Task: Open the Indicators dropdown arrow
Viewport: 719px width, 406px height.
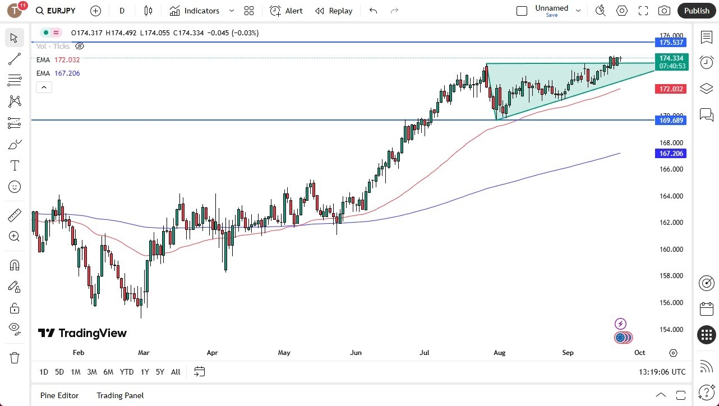Action: point(231,11)
